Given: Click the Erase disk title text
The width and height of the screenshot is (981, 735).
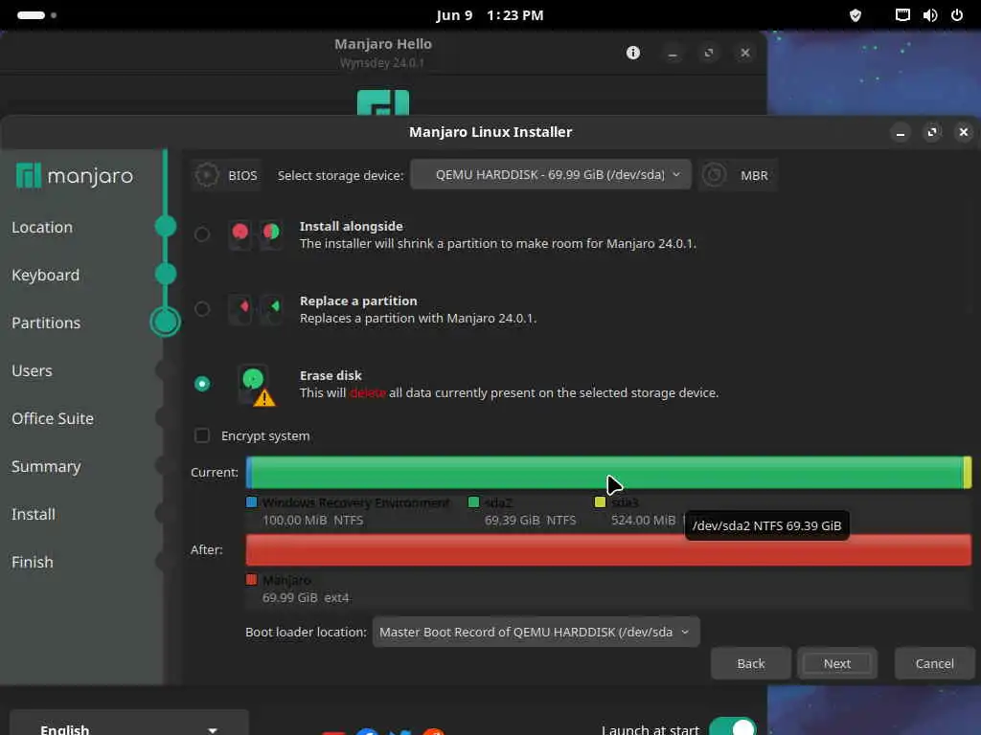Looking at the screenshot, I should pyautogui.click(x=331, y=375).
